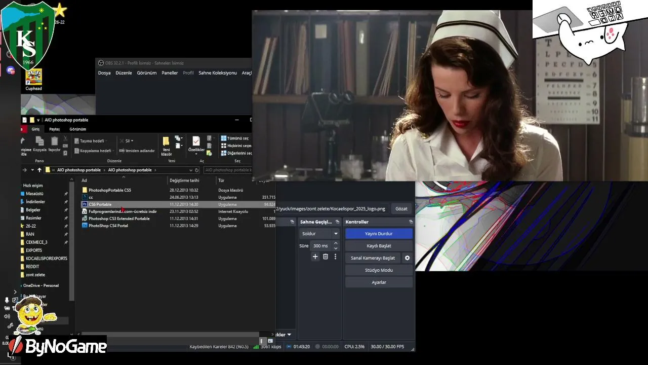Switch to Explorer Paylaş ribbon tab

pyautogui.click(x=54, y=129)
